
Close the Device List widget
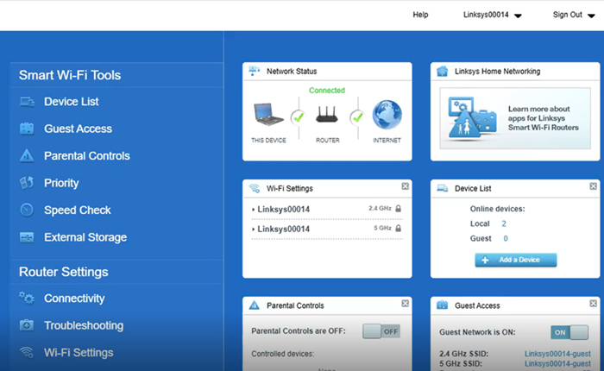coord(594,186)
